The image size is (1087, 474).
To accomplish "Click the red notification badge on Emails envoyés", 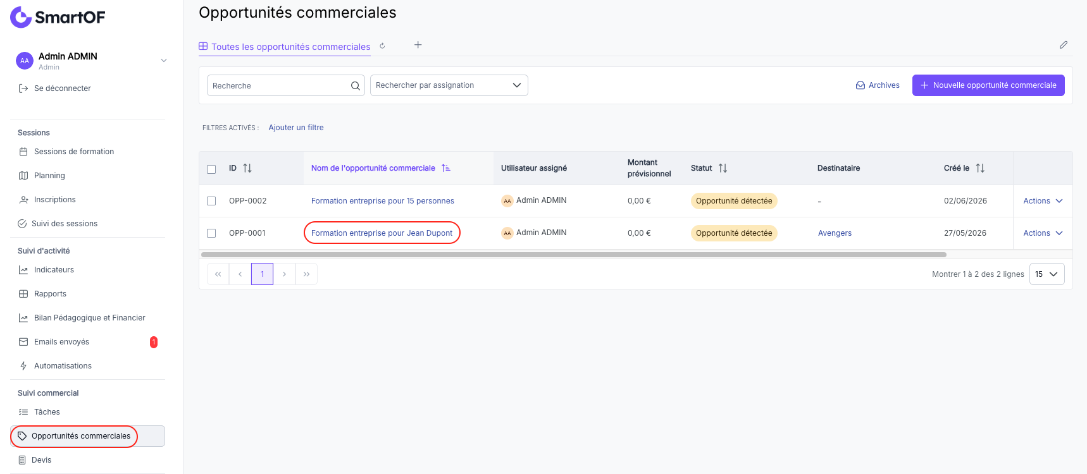I will click(154, 342).
